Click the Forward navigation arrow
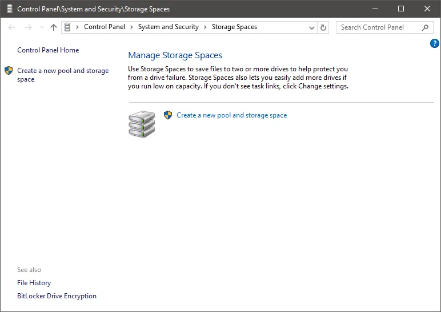441x312 pixels. coord(29,27)
